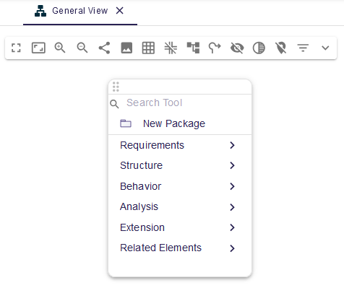This screenshot has width=344, height=288.
Task: Toggle the grid display icon
Action: [x=148, y=48]
